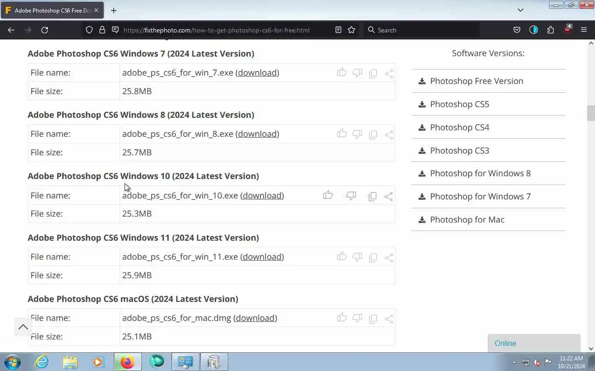Click into the Search box
Image resolution: width=595 pixels, height=371 pixels.
click(x=421, y=30)
